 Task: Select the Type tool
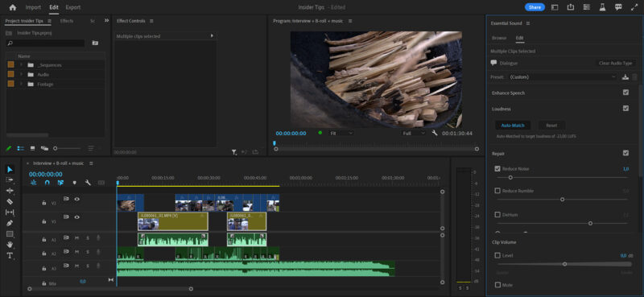[x=10, y=255]
